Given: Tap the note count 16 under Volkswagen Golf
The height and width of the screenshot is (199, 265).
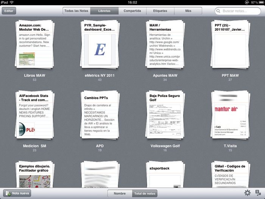Looking at the screenshot, I should click(x=165, y=150).
